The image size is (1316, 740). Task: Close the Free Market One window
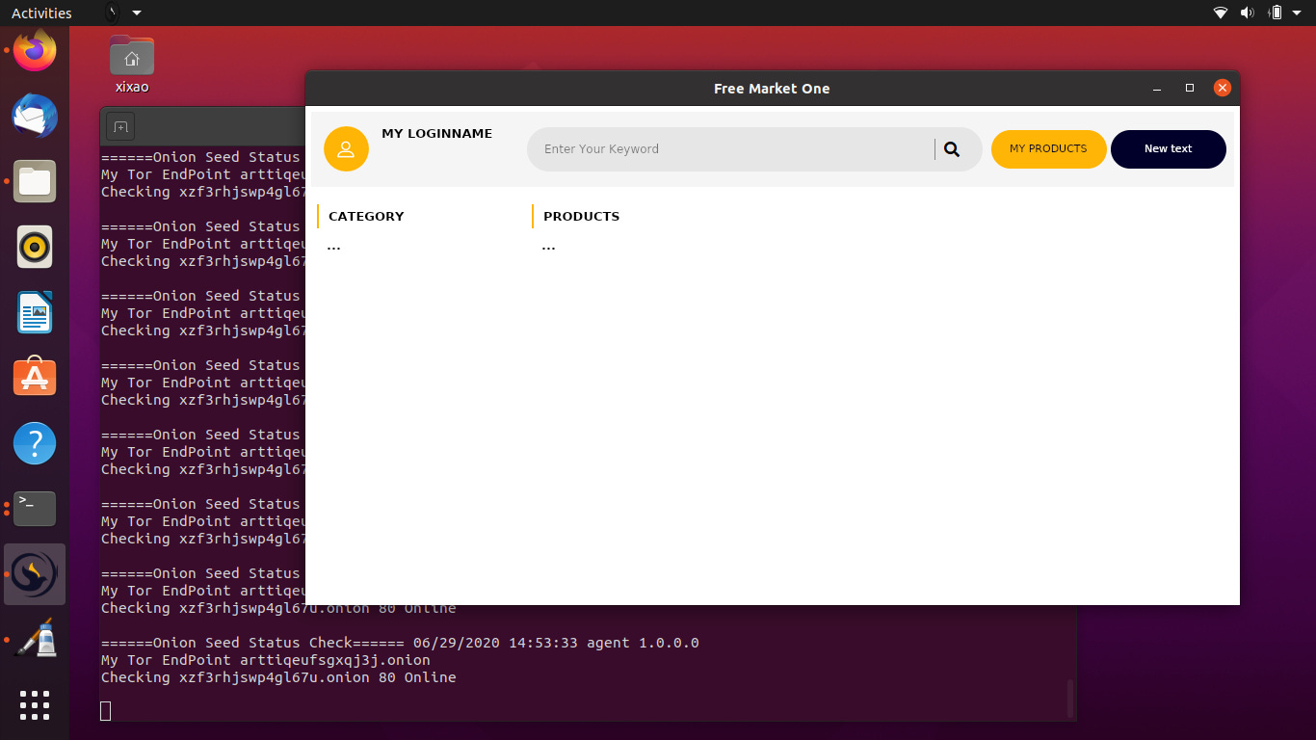1222,89
